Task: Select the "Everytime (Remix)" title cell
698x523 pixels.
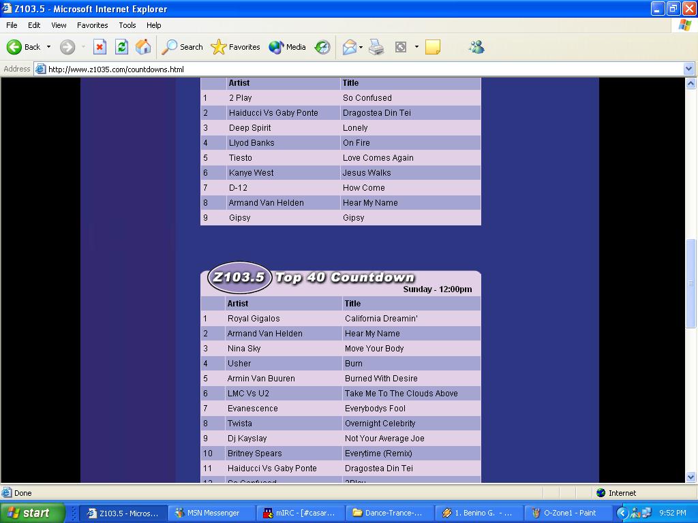Action: click(x=411, y=453)
